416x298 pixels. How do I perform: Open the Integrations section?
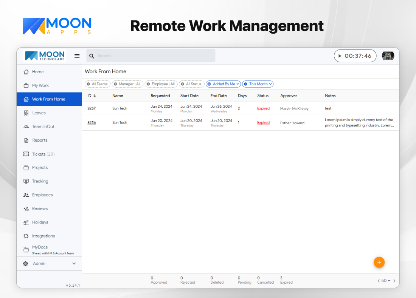(49, 236)
